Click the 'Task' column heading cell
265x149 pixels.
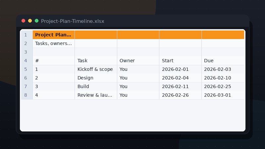96,61
